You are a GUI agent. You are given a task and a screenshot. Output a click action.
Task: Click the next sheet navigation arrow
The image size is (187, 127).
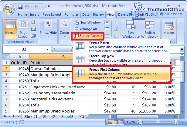(x=14, y=116)
